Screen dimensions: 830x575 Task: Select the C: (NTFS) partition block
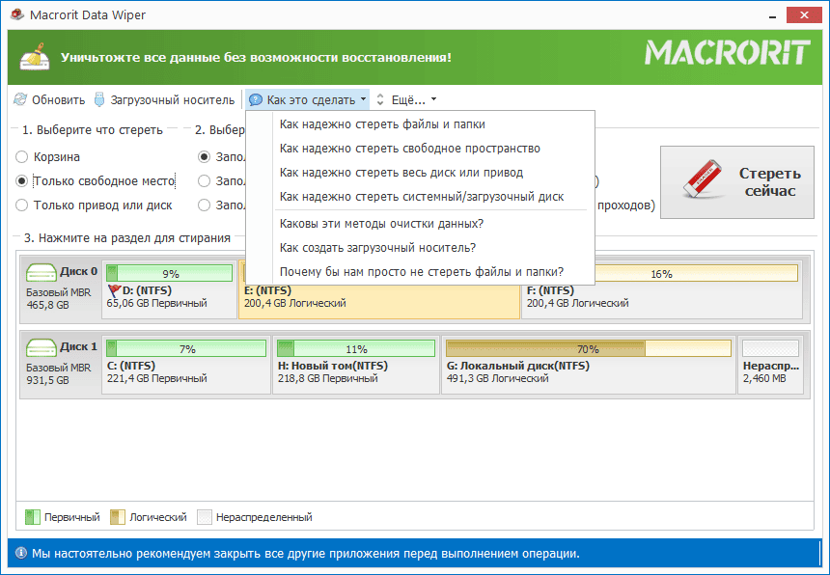pos(186,365)
